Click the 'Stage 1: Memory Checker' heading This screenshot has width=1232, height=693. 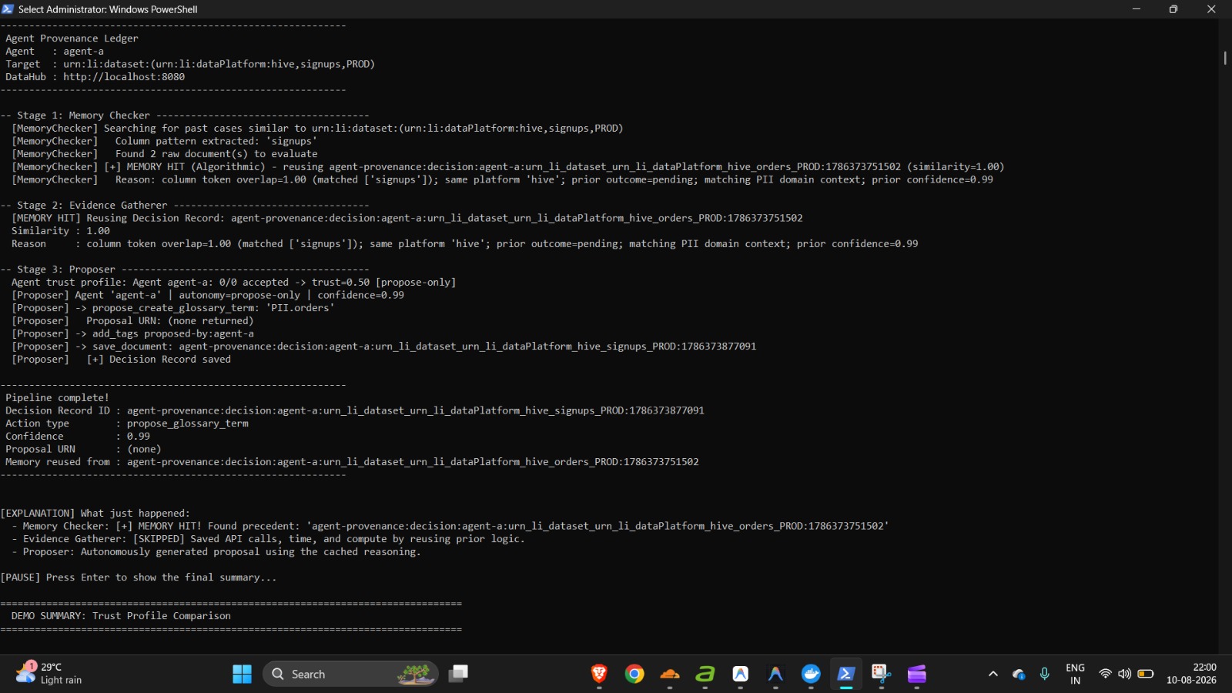point(83,115)
